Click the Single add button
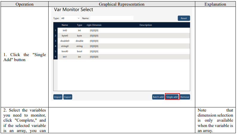 (x=172, y=97)
